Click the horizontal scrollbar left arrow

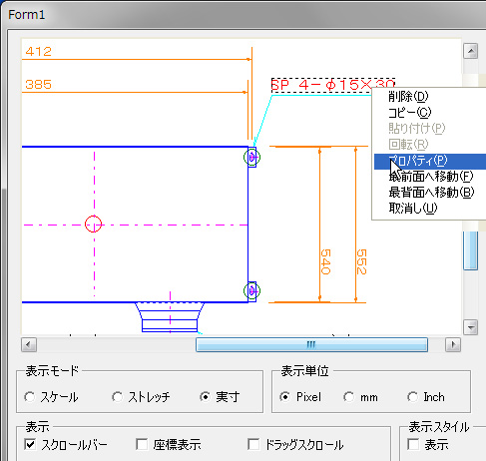tap(29, 344)
